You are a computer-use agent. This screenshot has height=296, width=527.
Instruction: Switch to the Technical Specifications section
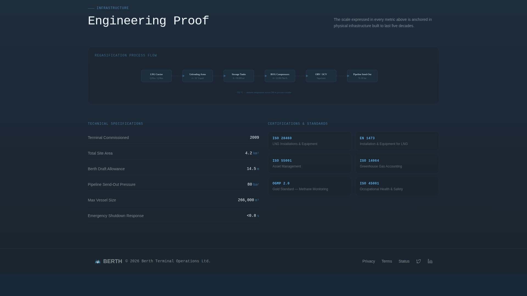(115, 124)
